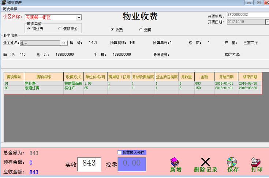
Task: Click the 户型 value 三室二厅
Action: 251,42
